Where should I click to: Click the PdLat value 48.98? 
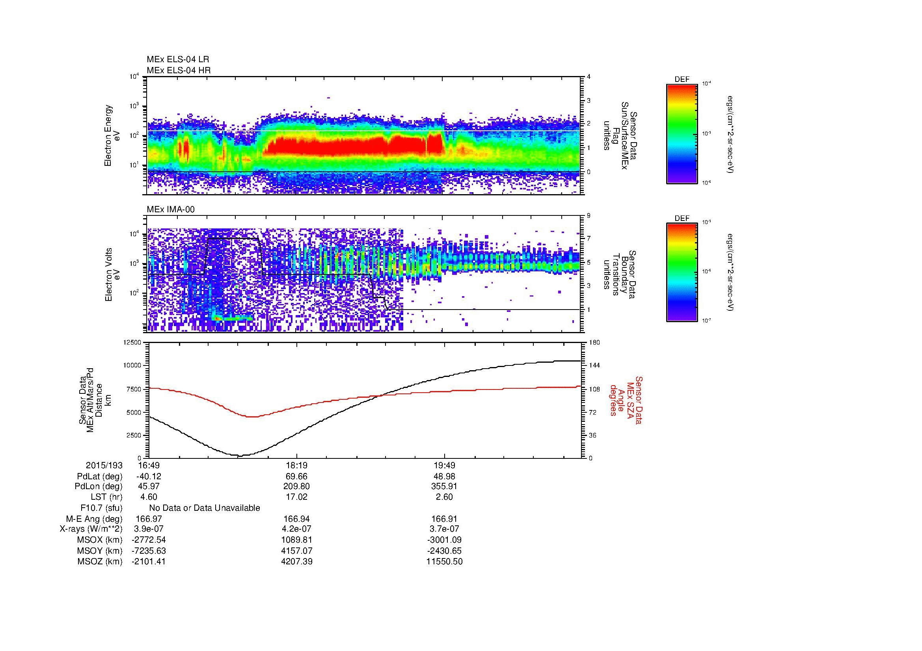pos(445,477)
